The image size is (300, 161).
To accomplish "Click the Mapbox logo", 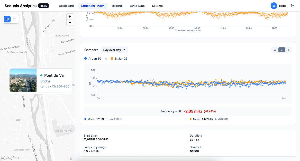I will tap(10, 158).
